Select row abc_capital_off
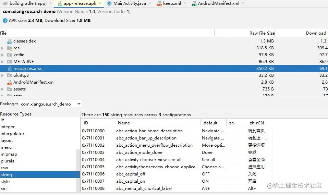Image resolution: width=328 pixels, height=195 pixels. (x=177, y=174)
